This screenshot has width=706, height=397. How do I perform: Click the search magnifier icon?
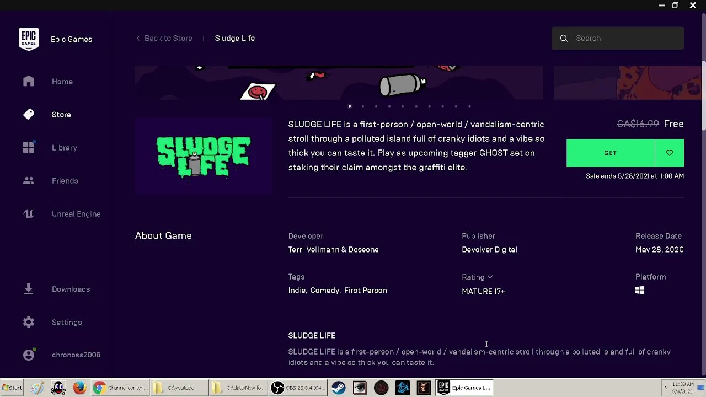[x=564, y=38]
